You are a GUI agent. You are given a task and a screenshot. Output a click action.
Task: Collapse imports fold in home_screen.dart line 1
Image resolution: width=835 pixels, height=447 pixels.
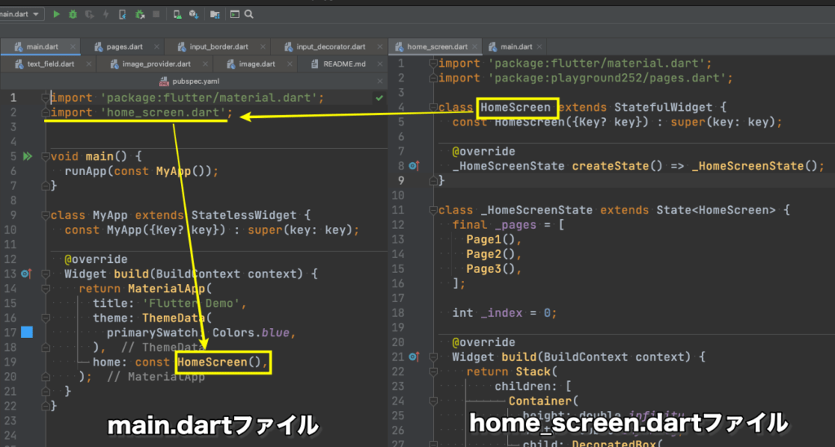coord(433,64)
